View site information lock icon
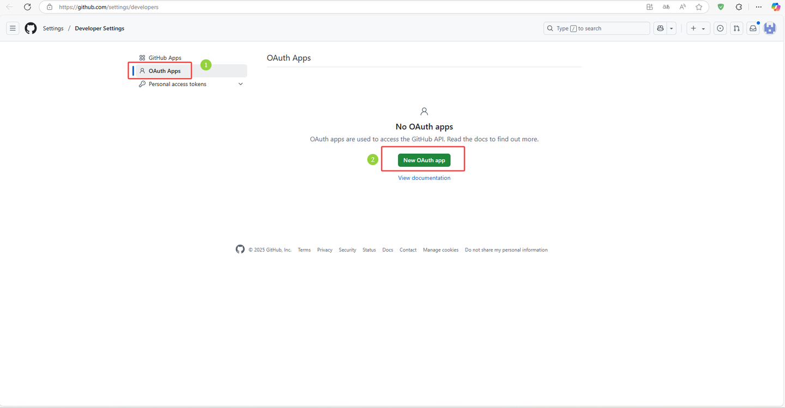Screen dimensions: 785x408 click(50, 7)
